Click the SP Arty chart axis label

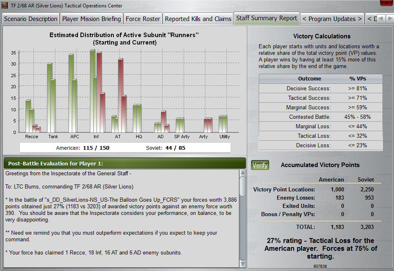tap(182, 137)
